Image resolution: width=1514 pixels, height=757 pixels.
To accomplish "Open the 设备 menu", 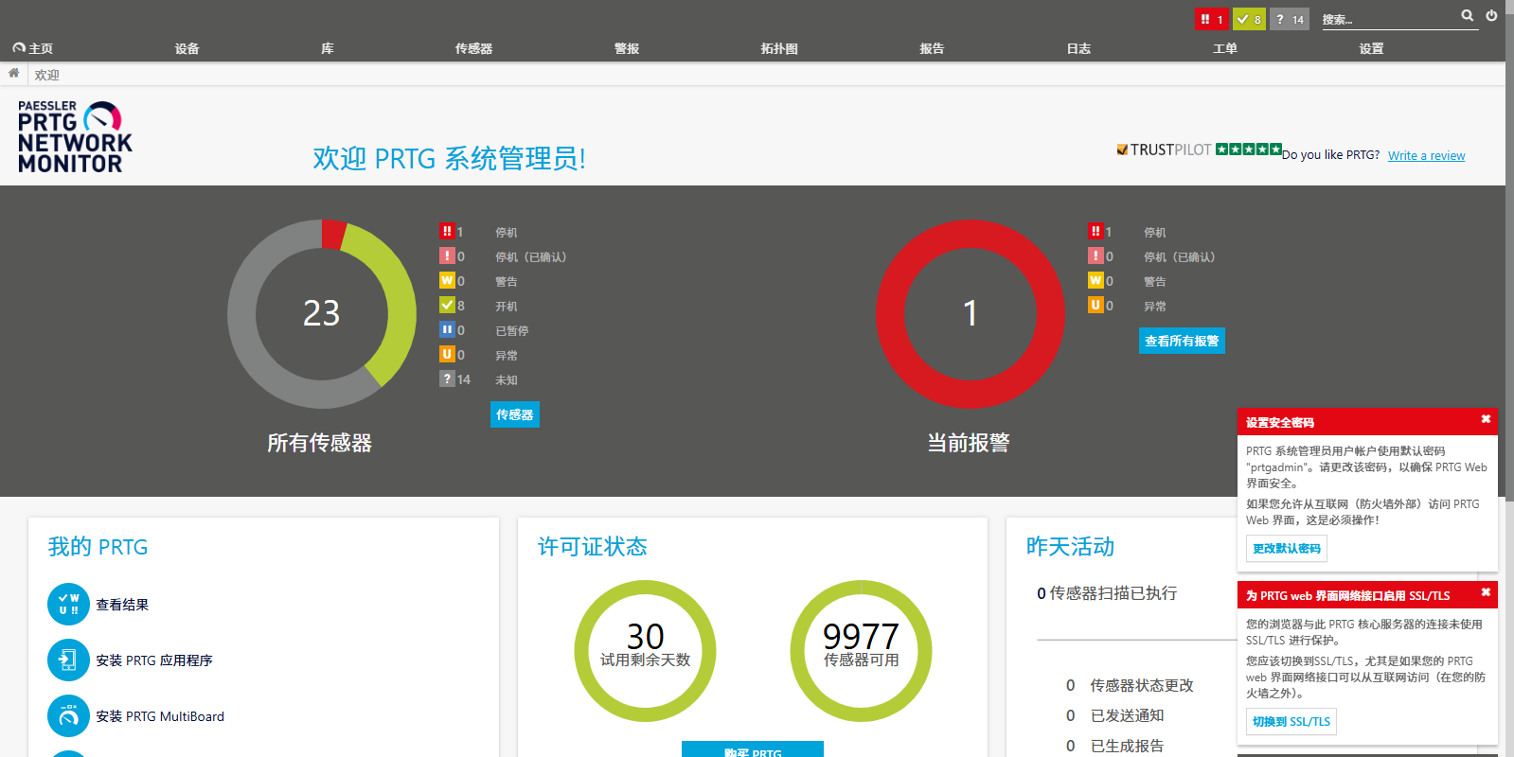I will [x=187, y=48].
